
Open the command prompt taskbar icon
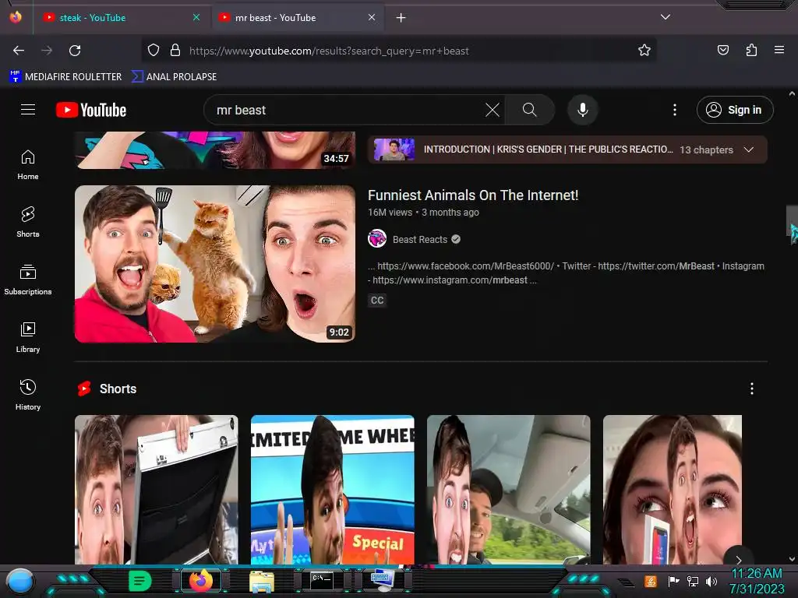pos(322,581)
